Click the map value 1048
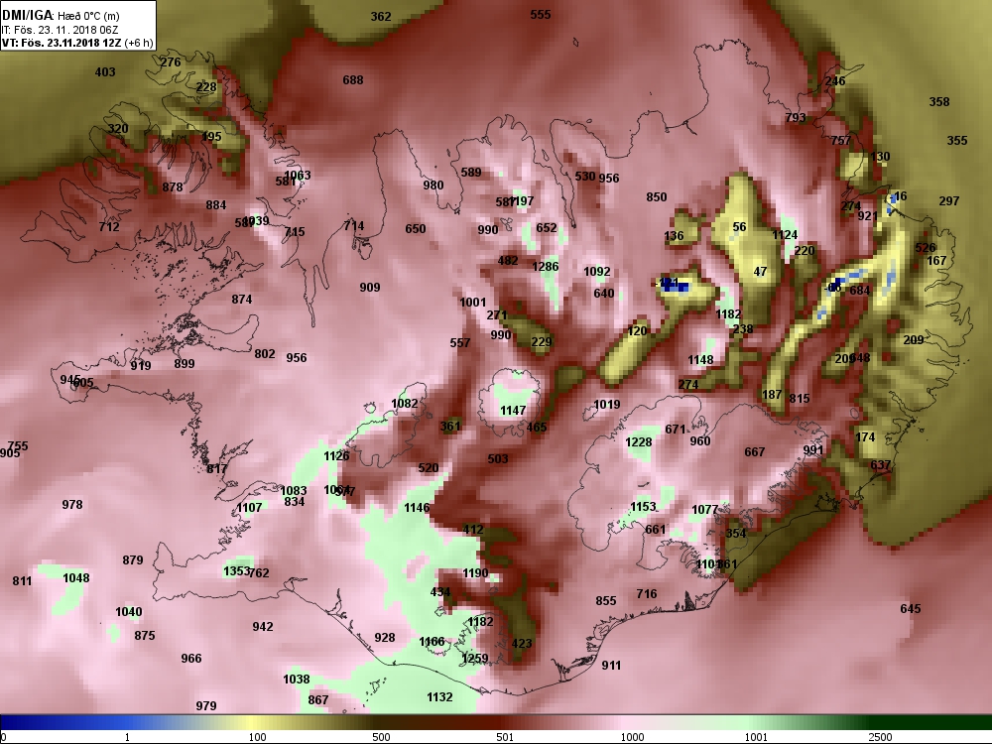This screenshot has height=744, width=992. point(76,578)
